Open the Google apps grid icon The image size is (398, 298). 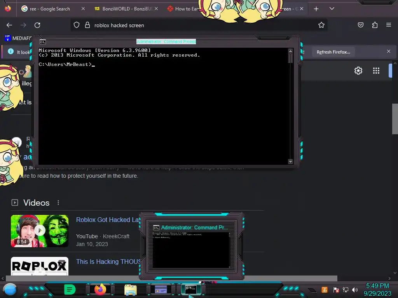(376, 71)
